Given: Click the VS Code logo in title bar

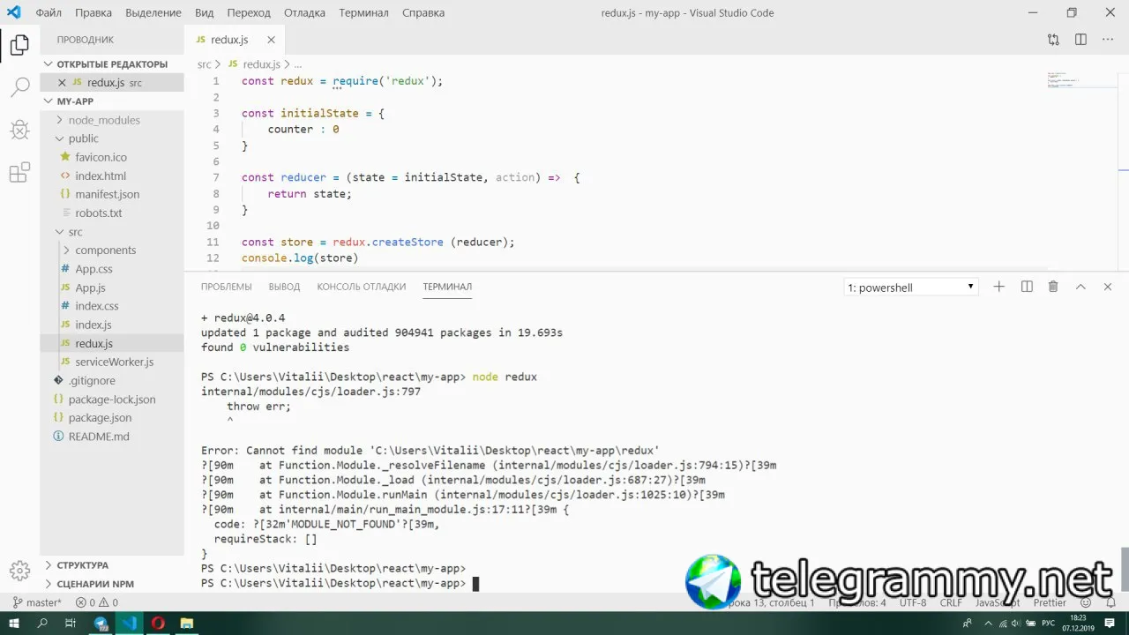Looking at the screenshot, I should (13, 12).
